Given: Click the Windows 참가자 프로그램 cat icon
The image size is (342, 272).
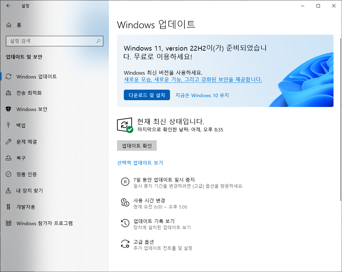Looking at the screenshot, I should pyautogui.click(x=8, y=223).
